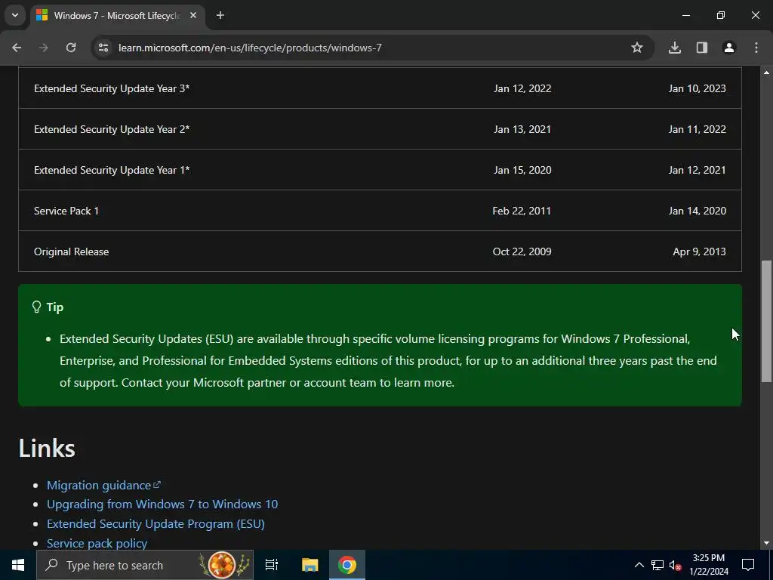773x580 pixels.
Task: Reload the current page
Action: click(71, 48)
